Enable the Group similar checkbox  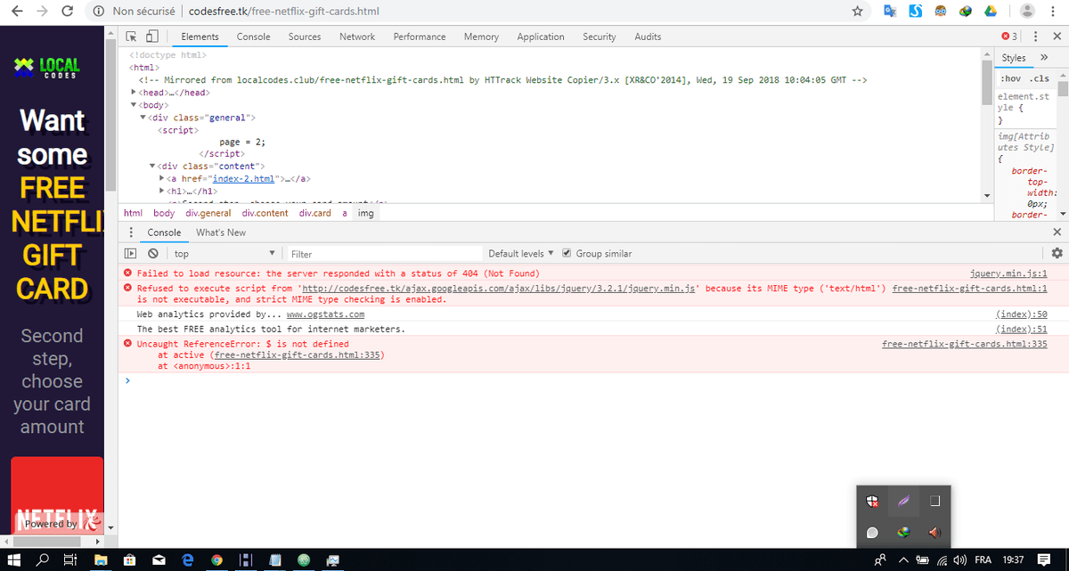pos(567,253)
